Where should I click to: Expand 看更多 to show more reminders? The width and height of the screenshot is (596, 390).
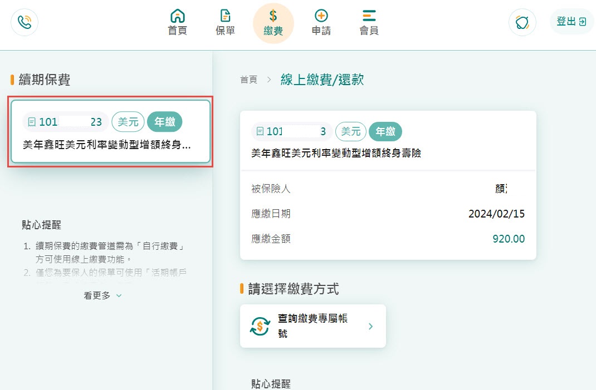click(102, 295)
